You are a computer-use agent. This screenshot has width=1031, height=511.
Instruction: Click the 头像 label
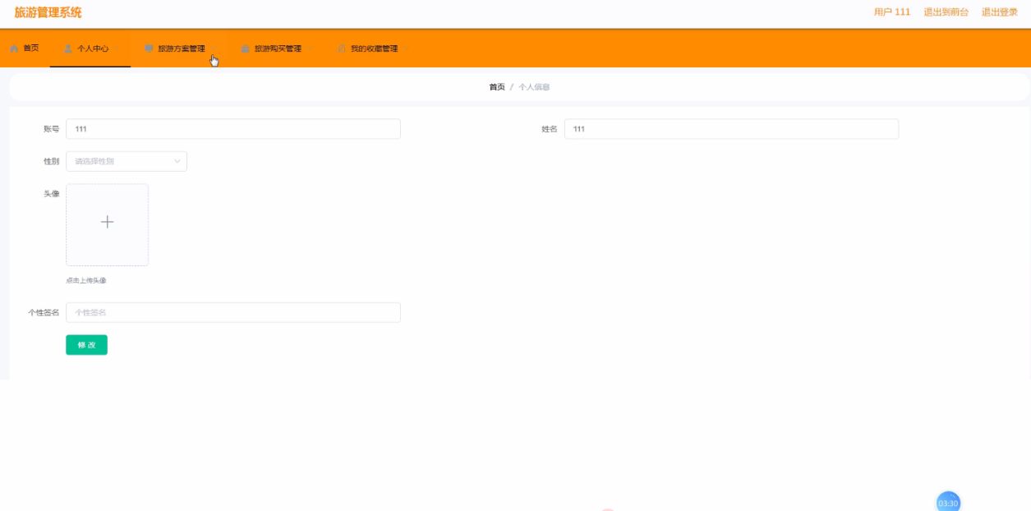(51, 194)
